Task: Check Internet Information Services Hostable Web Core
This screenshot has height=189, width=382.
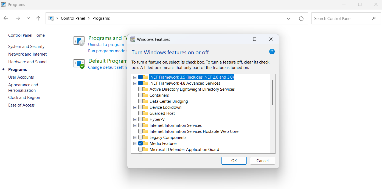Action: point(141,131)
